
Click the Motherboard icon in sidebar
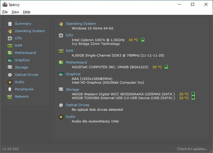click(x=10, y=53)
